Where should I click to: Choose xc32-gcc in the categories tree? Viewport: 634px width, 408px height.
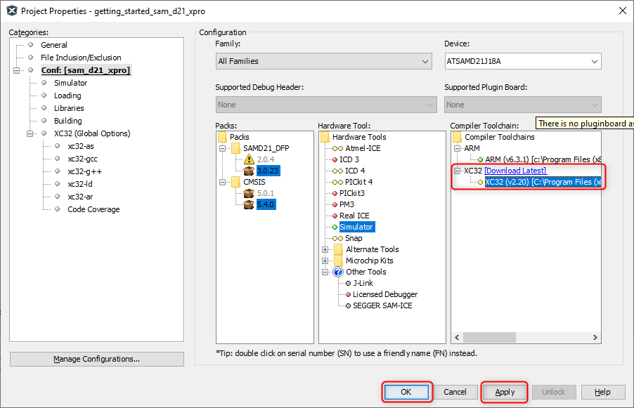[x=82, y=159]
